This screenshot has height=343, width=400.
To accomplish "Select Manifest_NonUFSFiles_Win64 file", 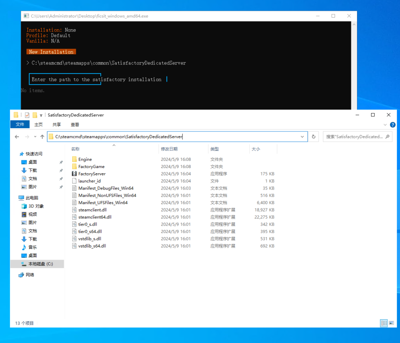I will click(107, 195).
